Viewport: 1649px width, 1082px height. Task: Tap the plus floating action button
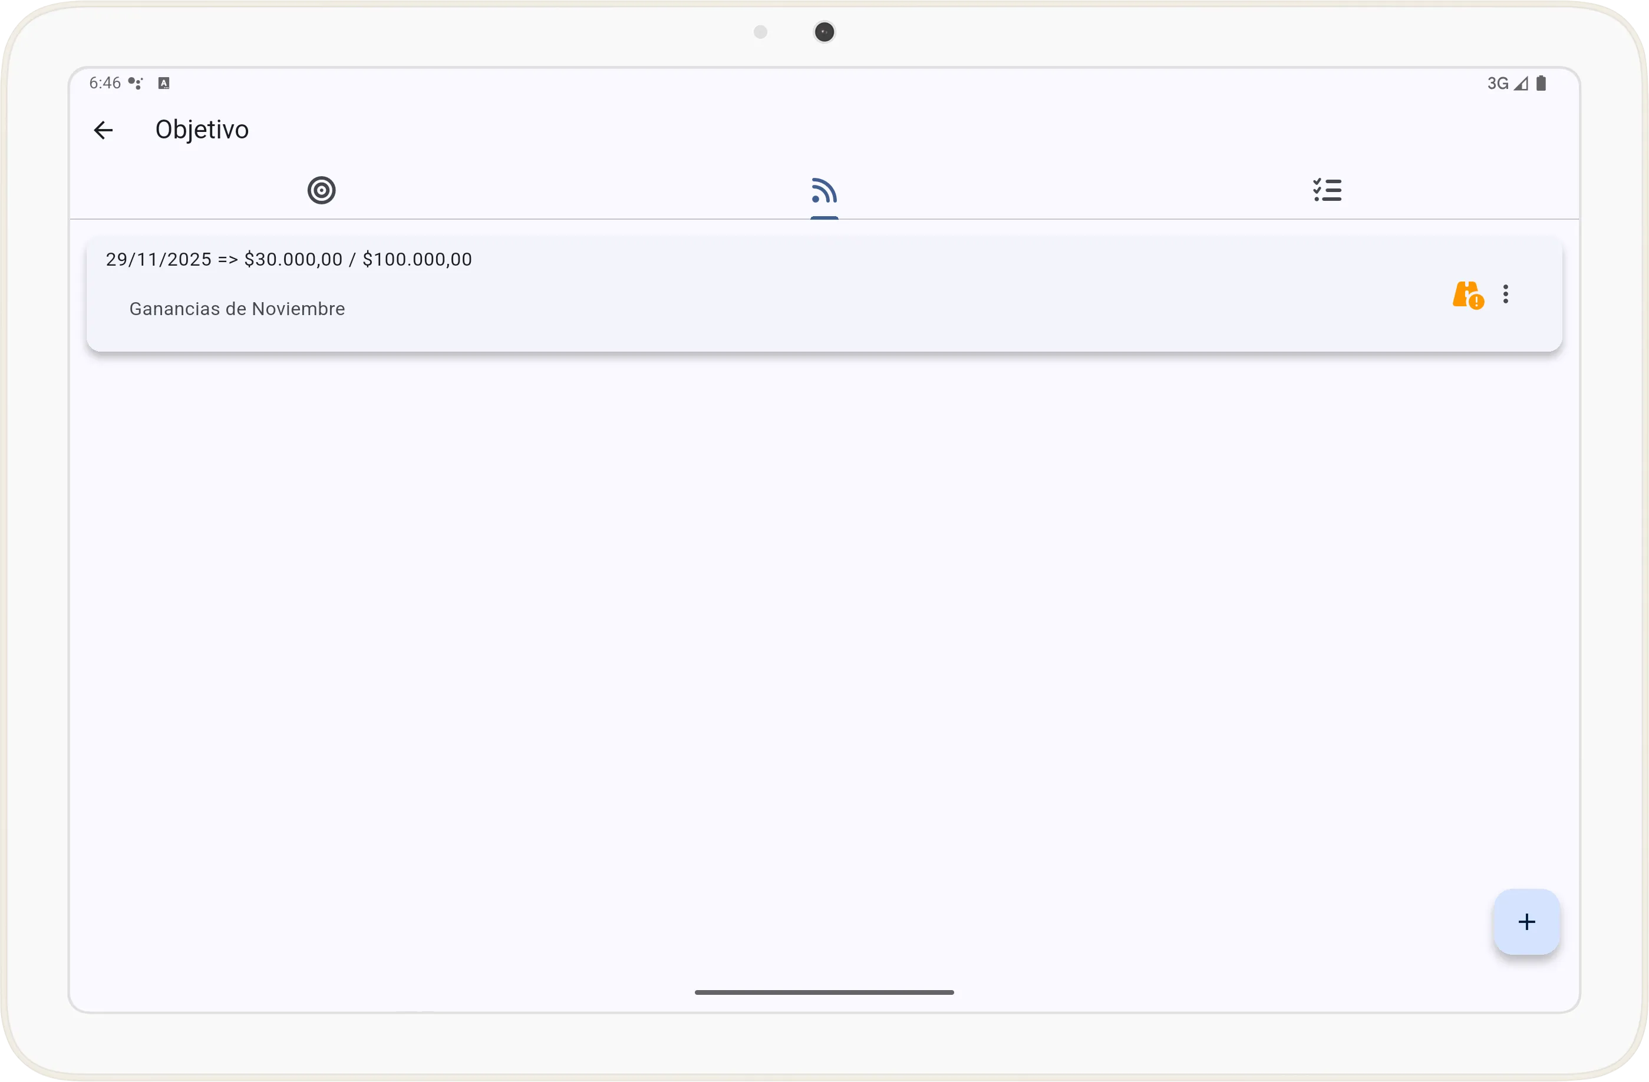(1526, 921)
